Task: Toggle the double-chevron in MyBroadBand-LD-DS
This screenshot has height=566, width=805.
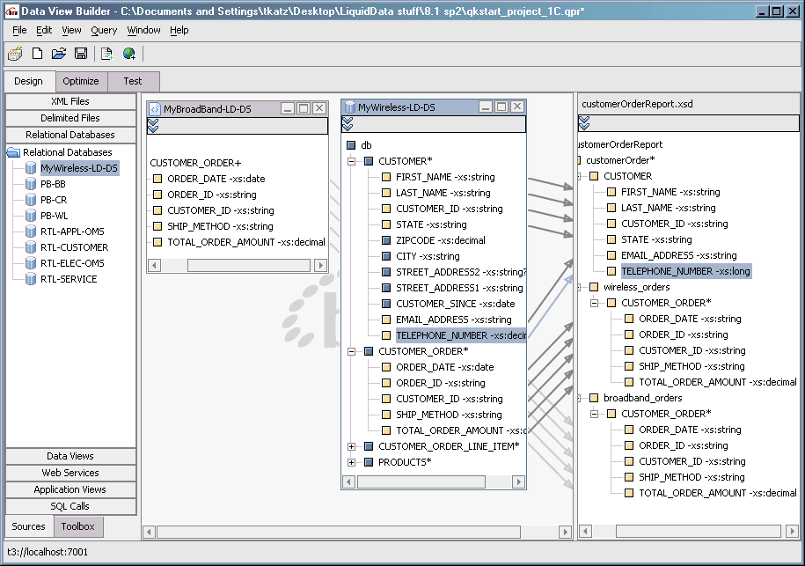Action: point(153,125)
